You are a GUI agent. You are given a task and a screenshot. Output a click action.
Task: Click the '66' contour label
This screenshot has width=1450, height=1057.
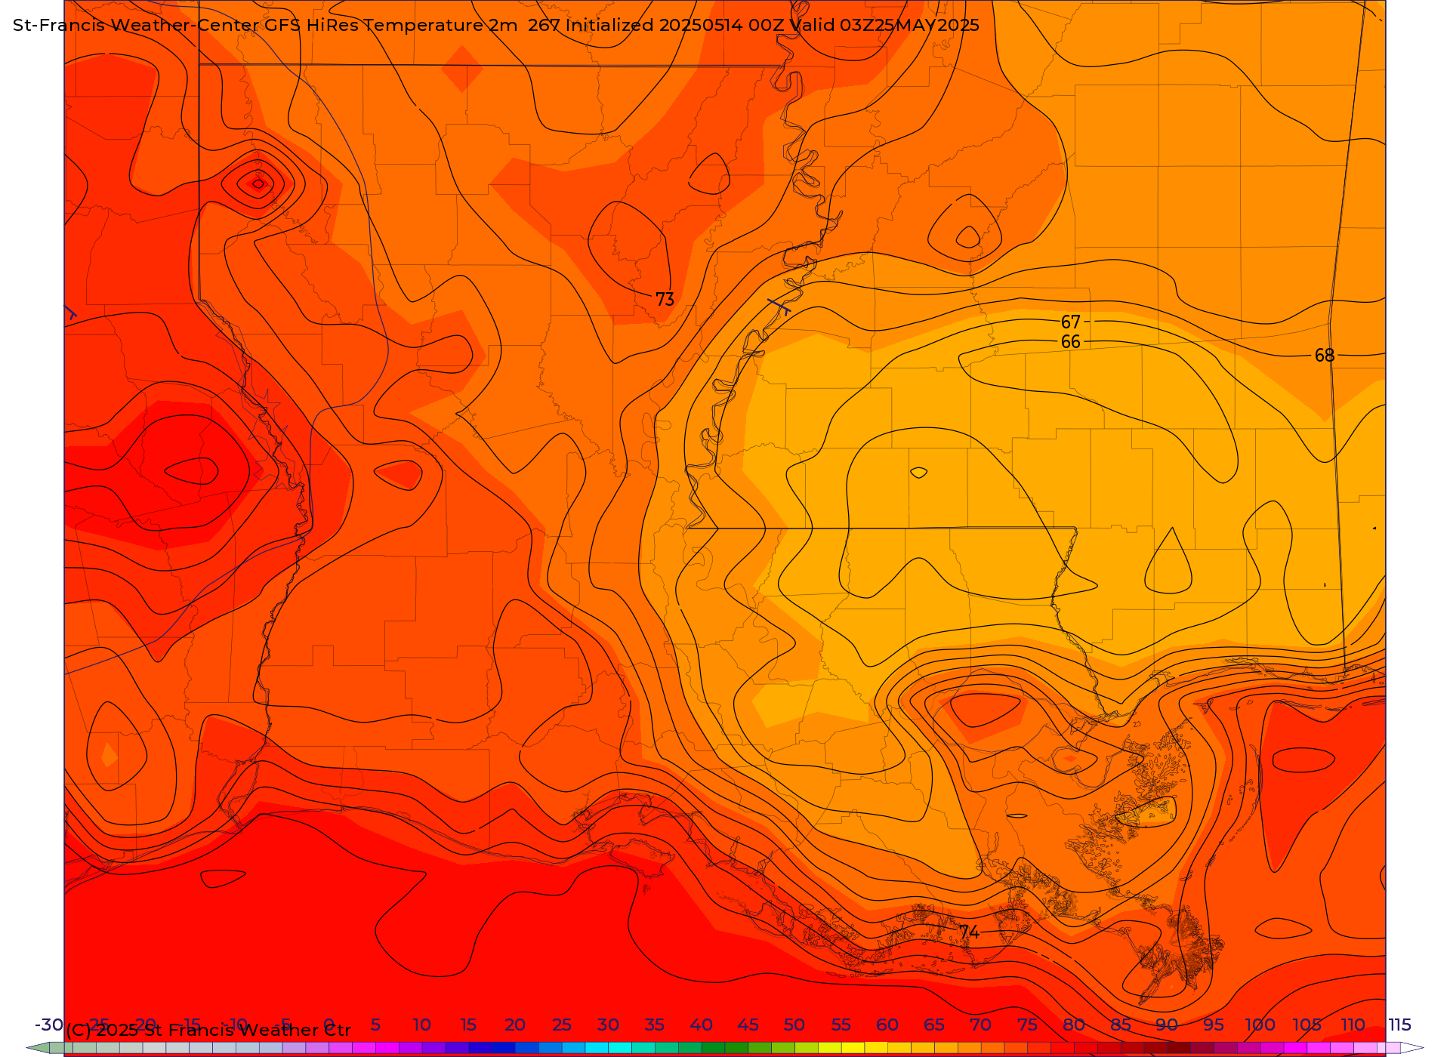point(1071,342)
